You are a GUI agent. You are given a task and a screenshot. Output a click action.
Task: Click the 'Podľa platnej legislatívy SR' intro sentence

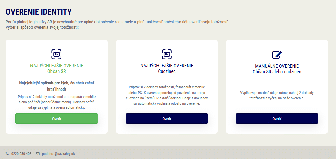click(117, 22)
